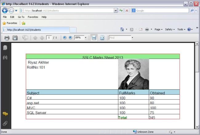Open the File menu
Screen dimensions: 200x135
tap(5, 17)
